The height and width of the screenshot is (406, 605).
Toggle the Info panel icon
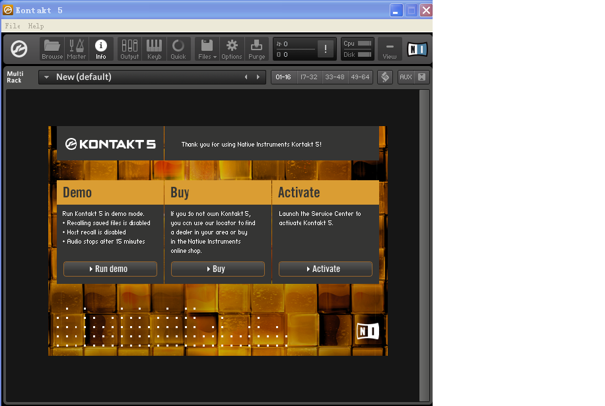pyautogui.click(x=101, y=49)
